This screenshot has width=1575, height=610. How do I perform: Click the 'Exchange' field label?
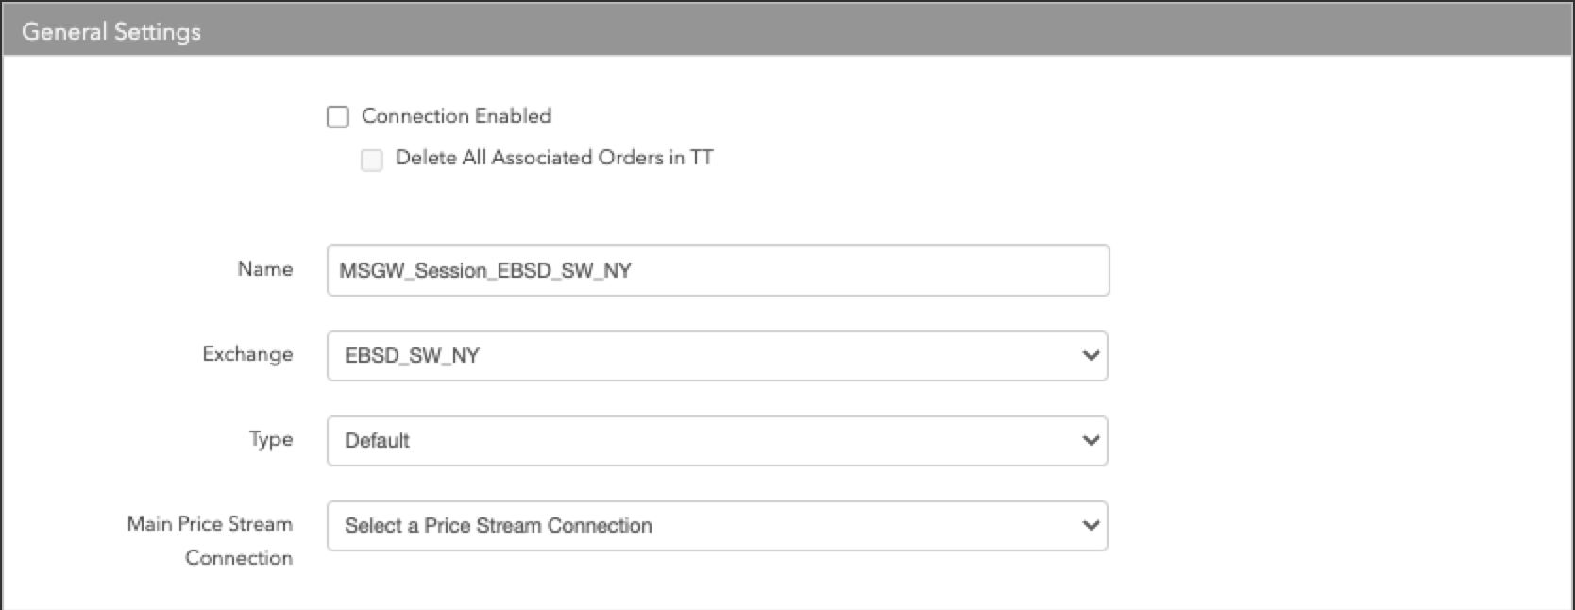pyautogui.click(x=247, y=354)
